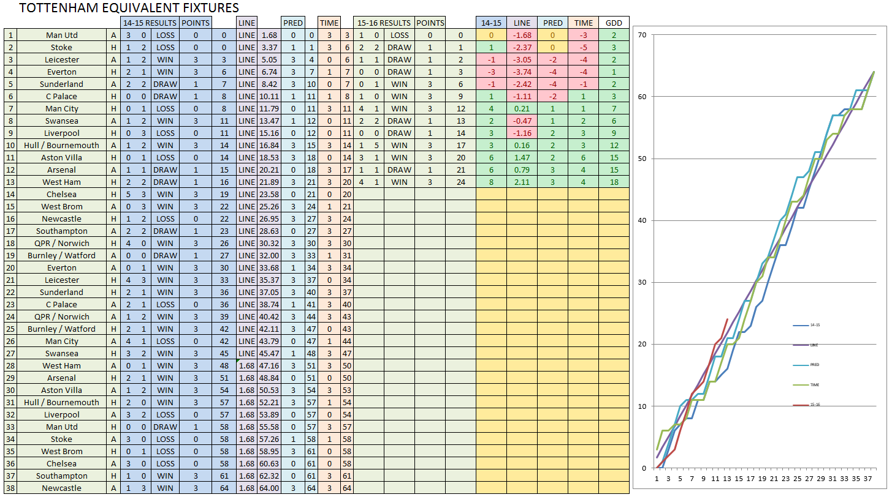The width and height of the screenshot is (892, 497).
Task: Select the Chelsea cell in row 14
Action: 62,194
